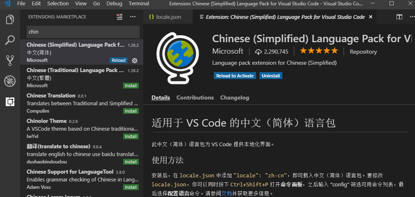This screenshot has width=415, height=197.
Task: Install Chinese (Traditional) Language Pack
Action: [131, 86]
